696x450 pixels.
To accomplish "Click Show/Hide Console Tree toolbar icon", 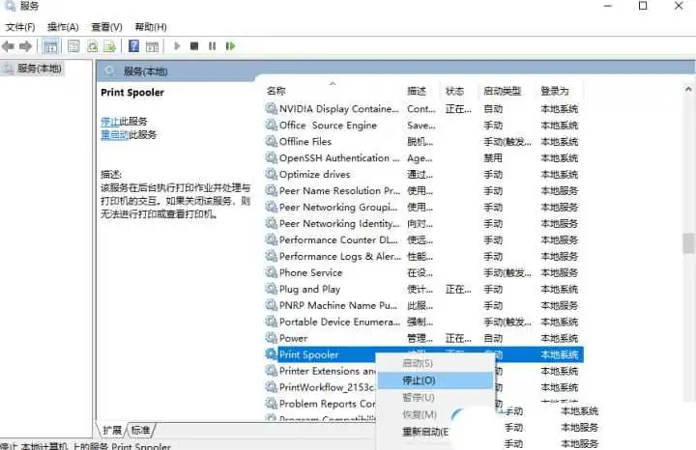I will 49,45.
